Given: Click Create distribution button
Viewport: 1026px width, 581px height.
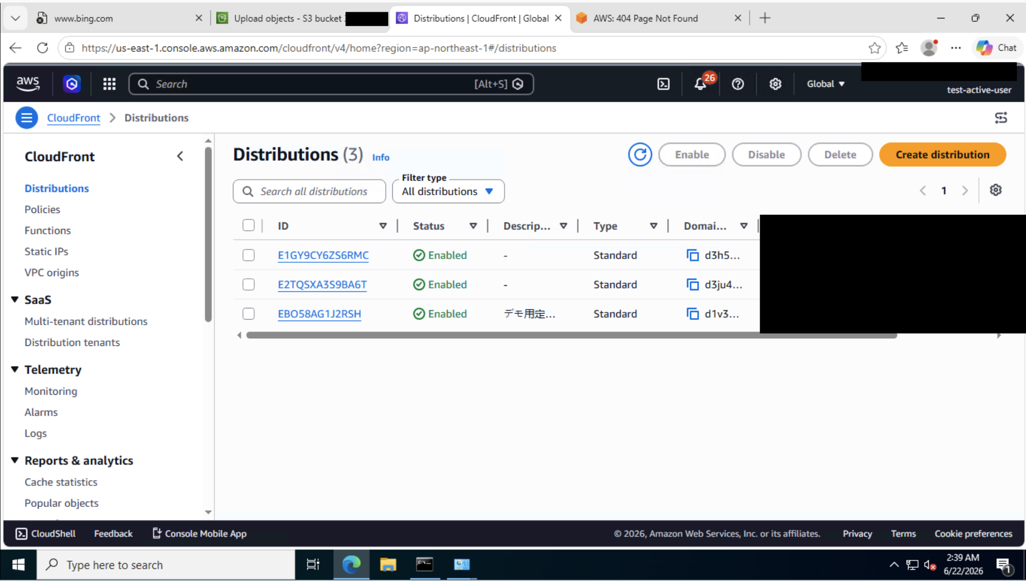Looking at the screenshot, I should pyautogui.click(x=942, y=154).
